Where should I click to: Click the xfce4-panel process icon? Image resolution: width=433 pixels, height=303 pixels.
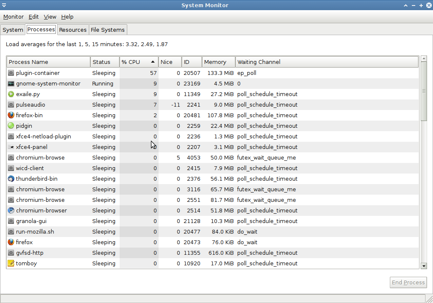pos(11,147)
